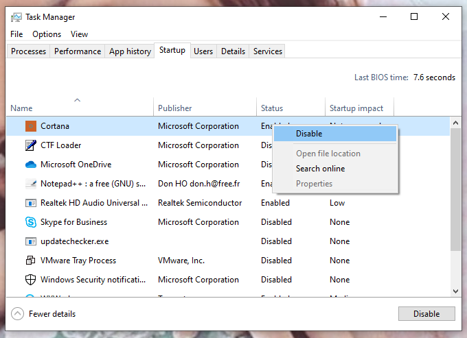Sort by the Startup impact column header
The height and width of the screenshot is (338, 467).
359,106
